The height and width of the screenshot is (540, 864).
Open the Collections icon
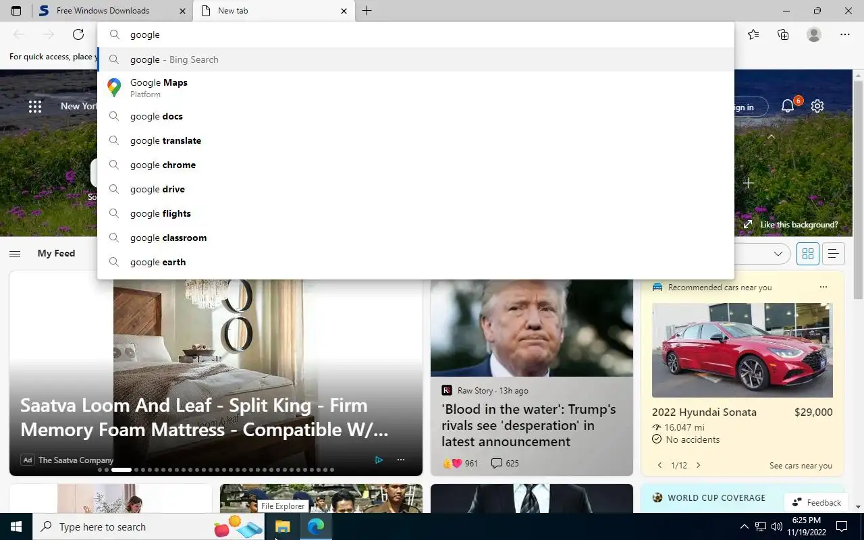[783, 34]
